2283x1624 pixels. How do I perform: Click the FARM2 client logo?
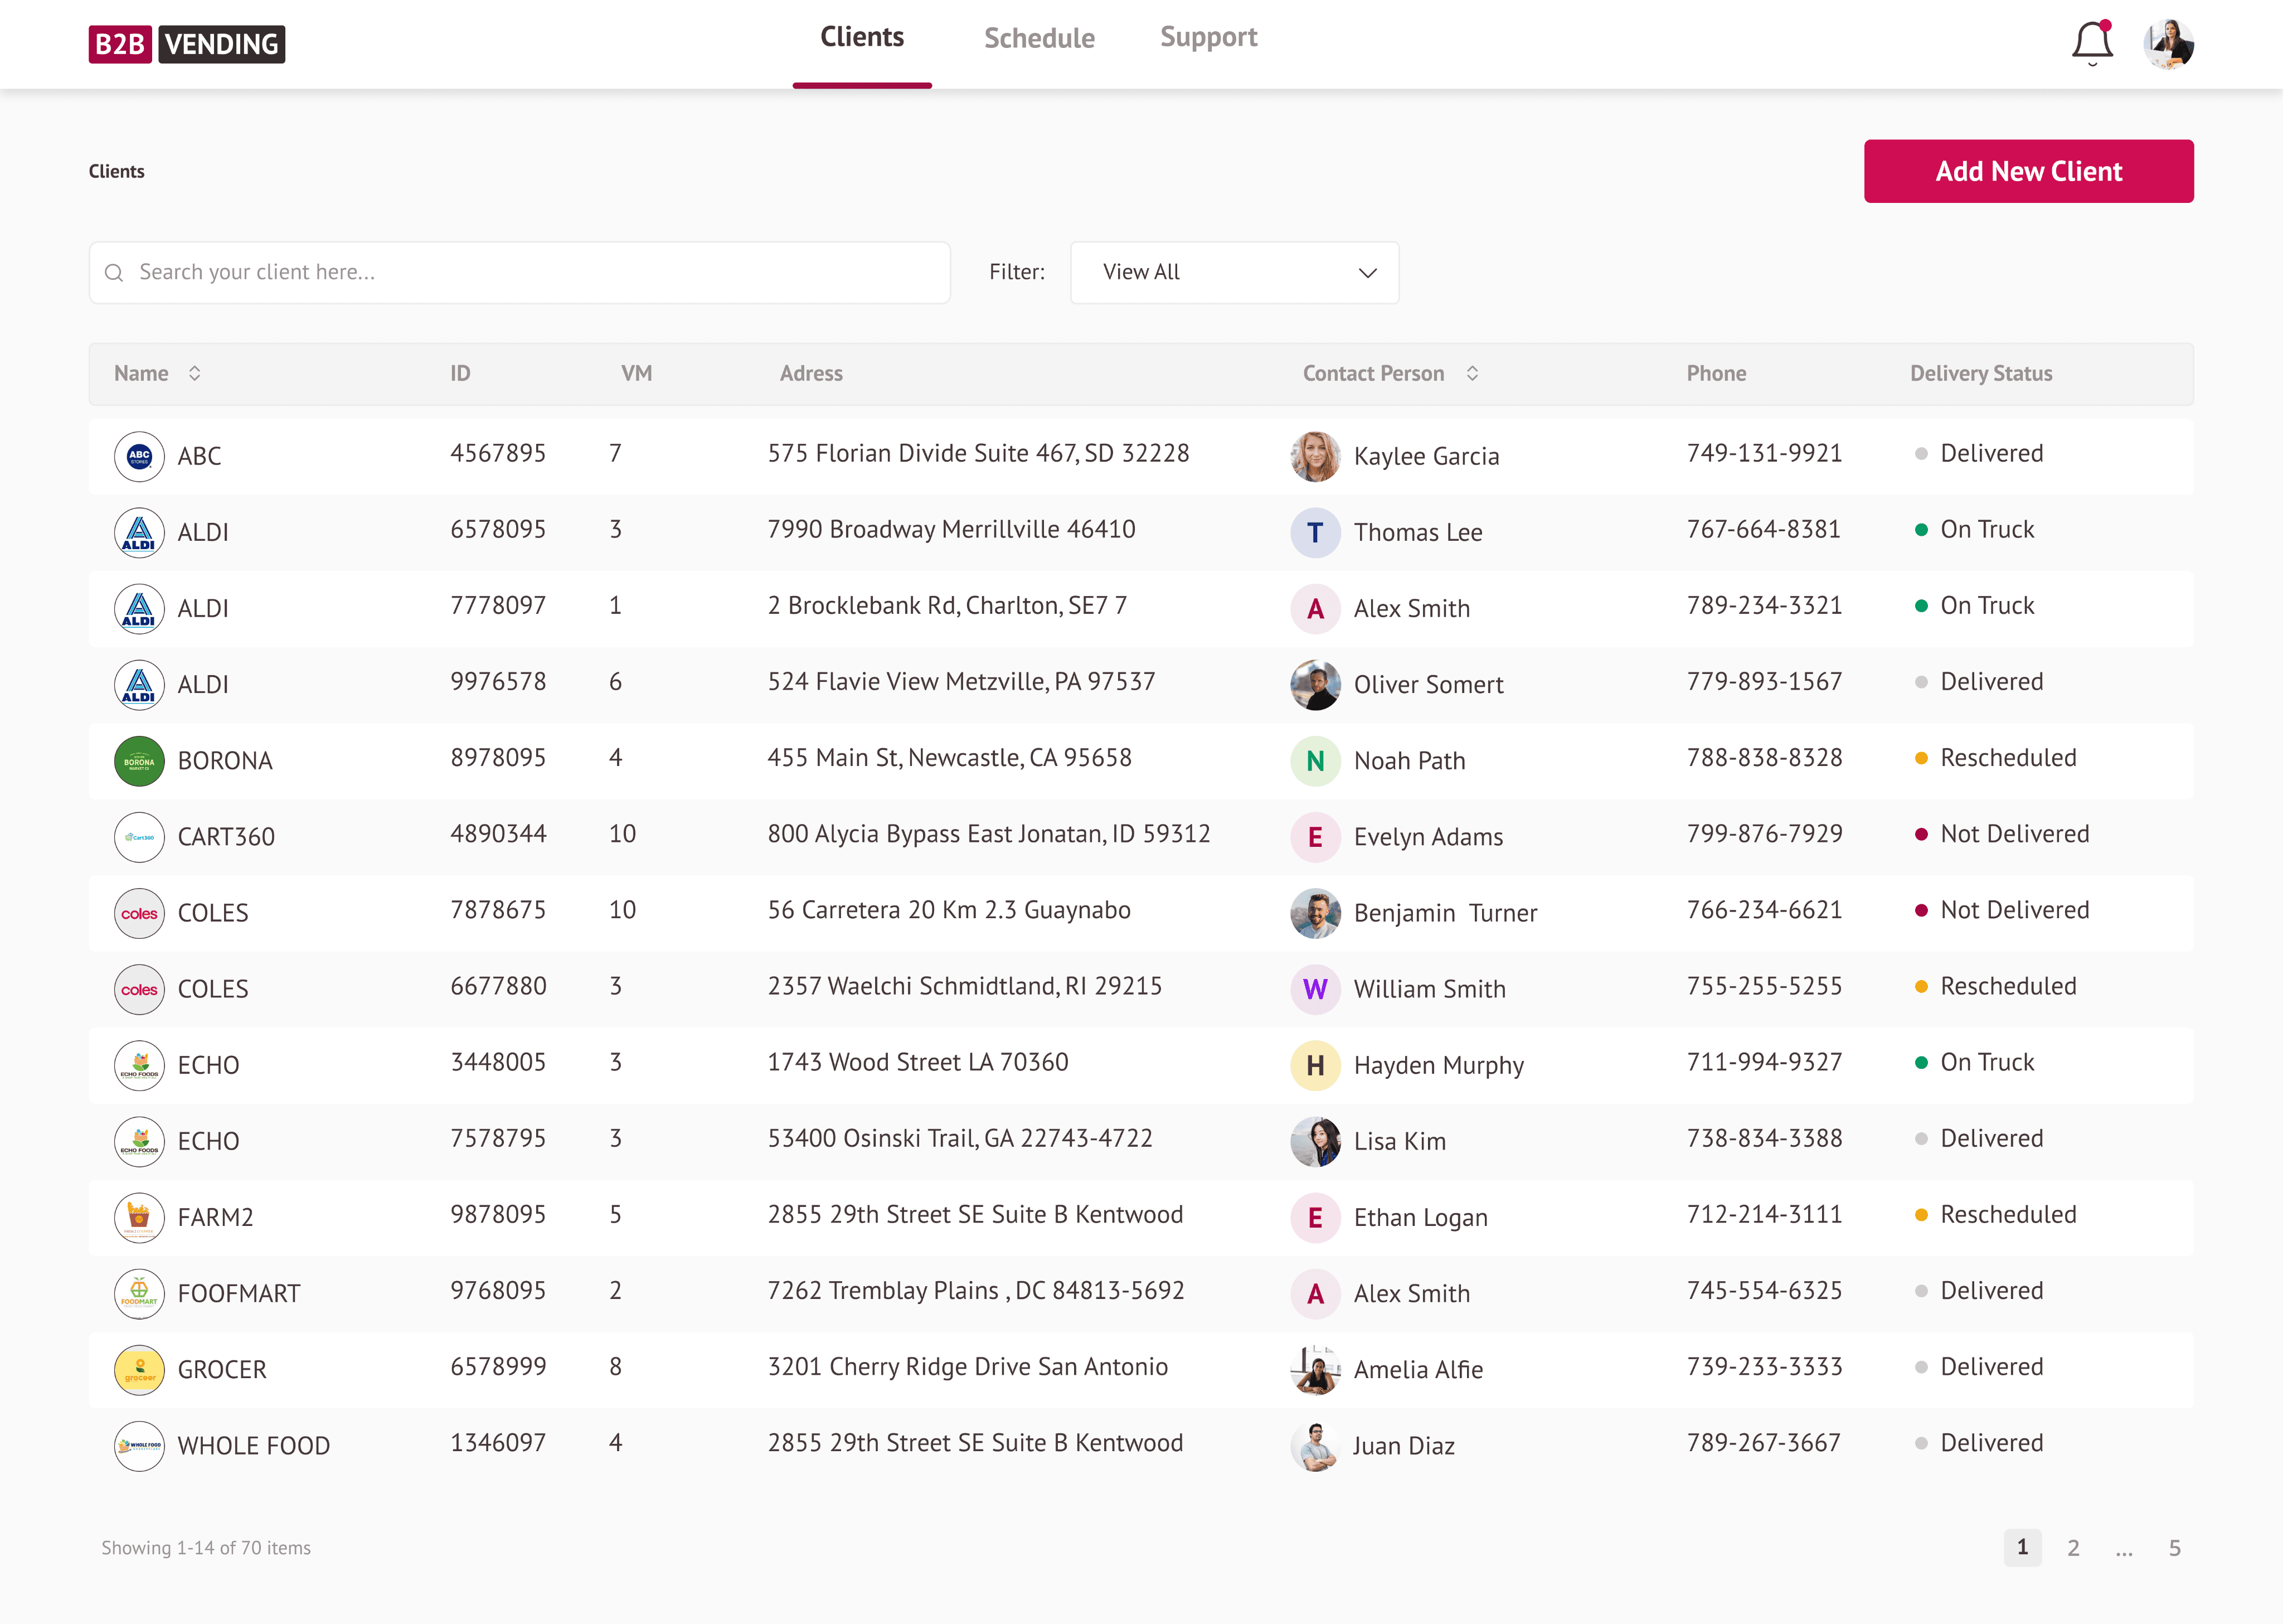(x=139, y=1217)
